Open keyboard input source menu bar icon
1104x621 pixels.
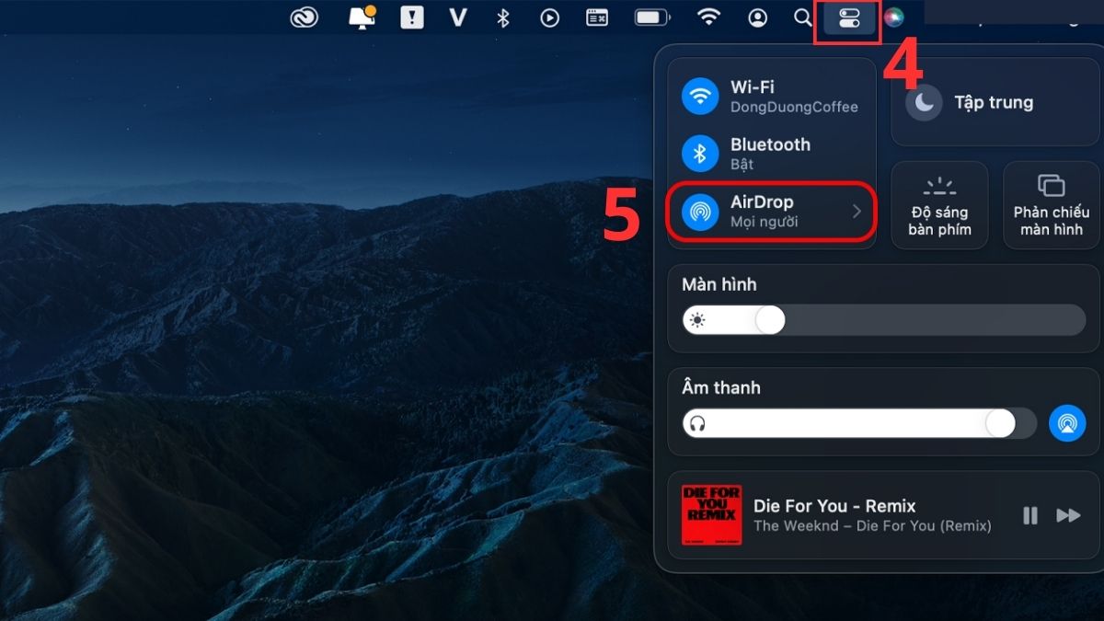pyautogui.click(x=597, y=17)
